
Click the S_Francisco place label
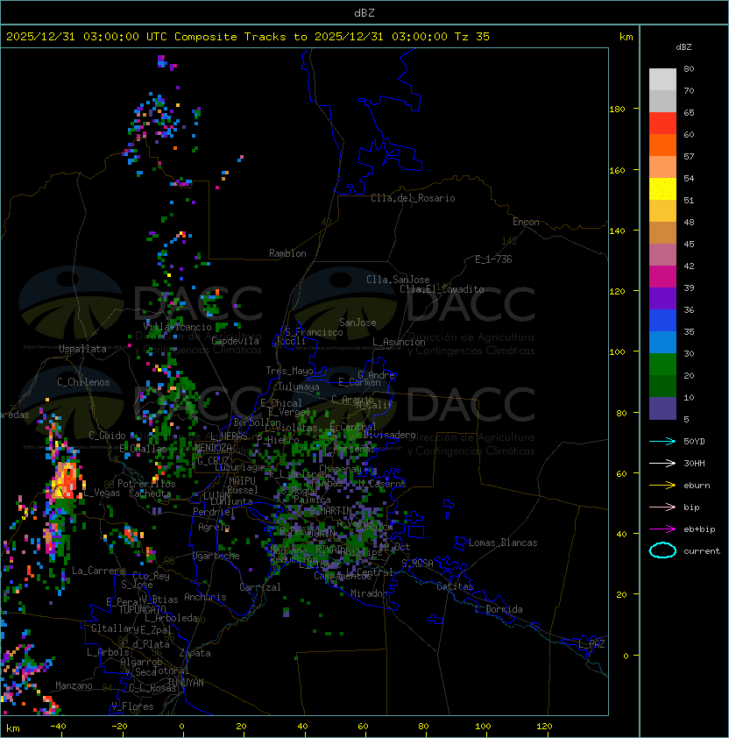coord(314,332)
